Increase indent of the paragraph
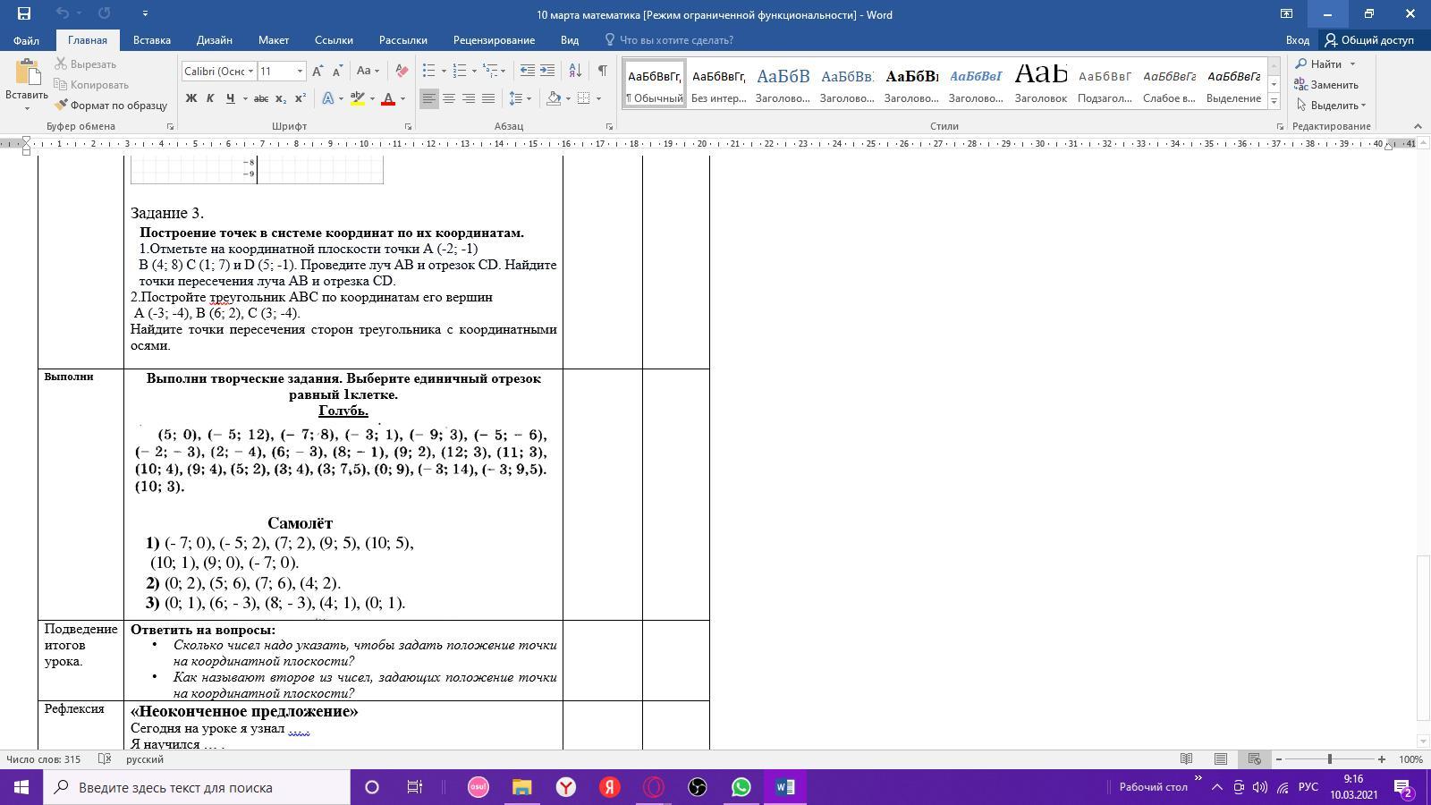1431x805 pixels. (x=547, y=71)
